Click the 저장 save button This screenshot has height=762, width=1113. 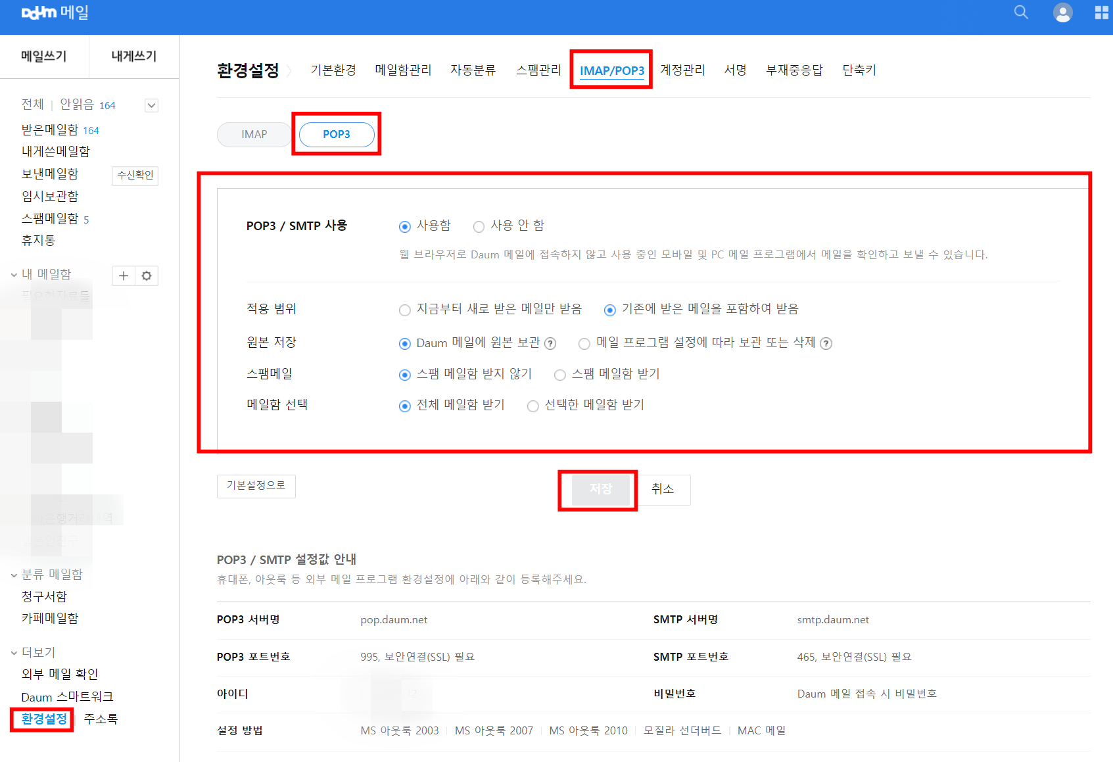tap(597, 489)
